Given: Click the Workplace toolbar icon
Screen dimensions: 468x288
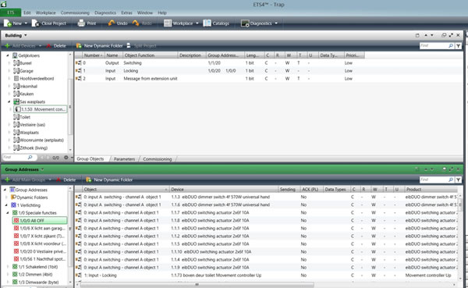Looking at the screenshot, I should click(168, 23).
